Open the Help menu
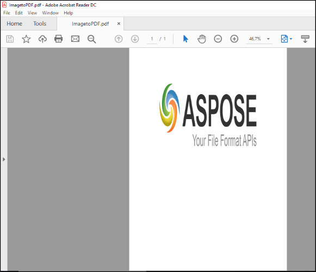This screenshot has height=272, width=316. click(69, 13)
